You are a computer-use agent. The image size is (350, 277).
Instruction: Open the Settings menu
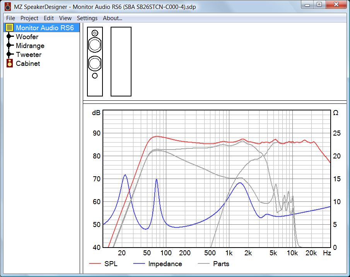pos(87,18)
